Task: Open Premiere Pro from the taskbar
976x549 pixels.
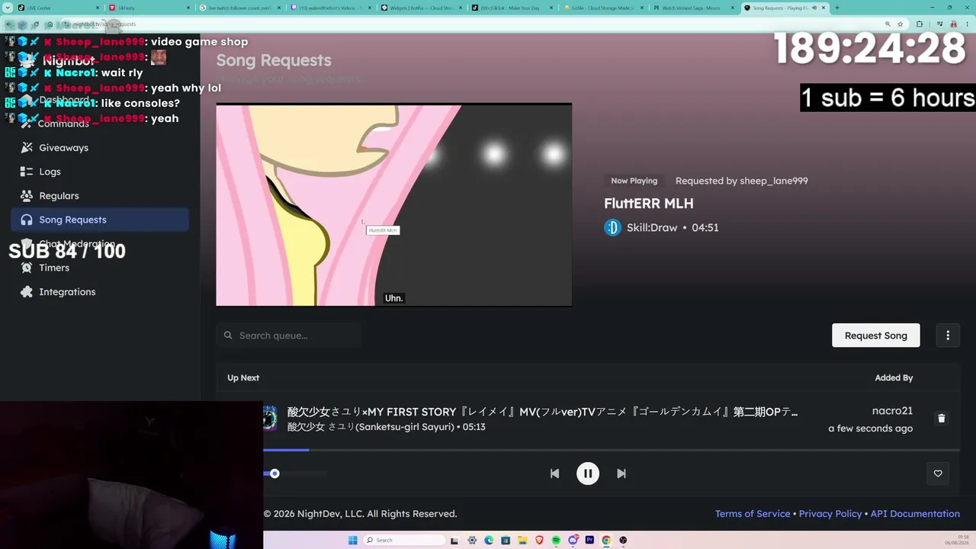Action: (589, 541)
